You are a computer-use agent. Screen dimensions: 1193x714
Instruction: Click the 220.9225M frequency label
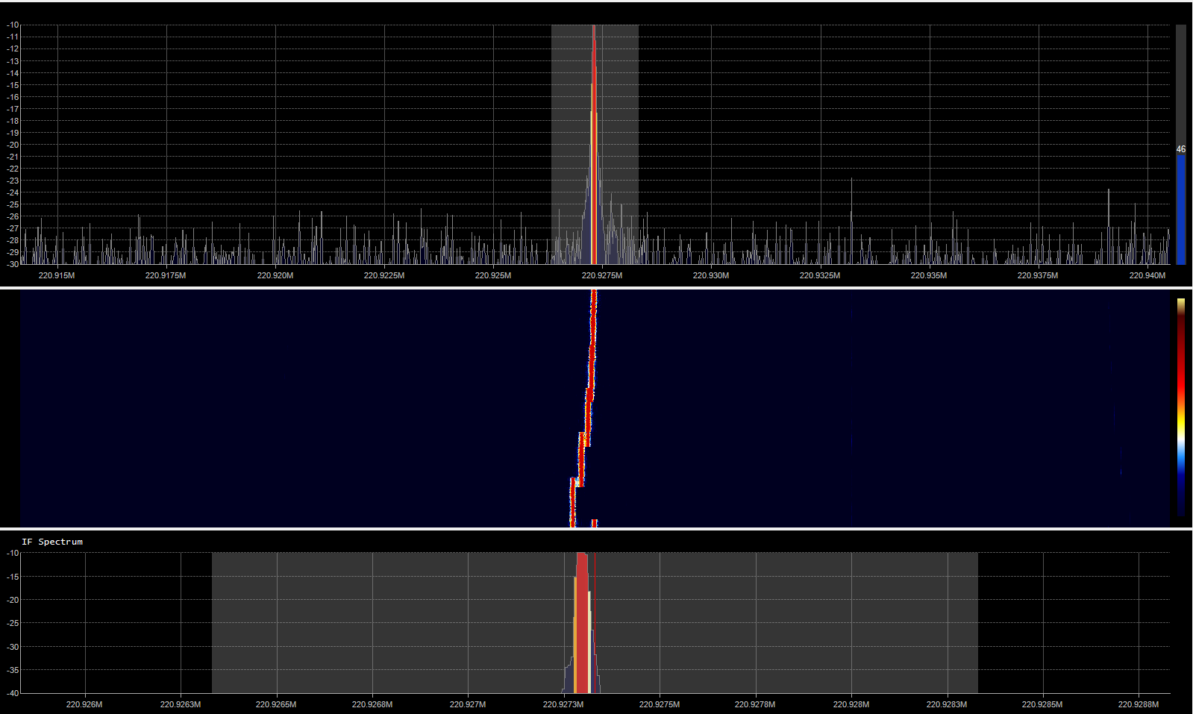[x=384, y=276]
